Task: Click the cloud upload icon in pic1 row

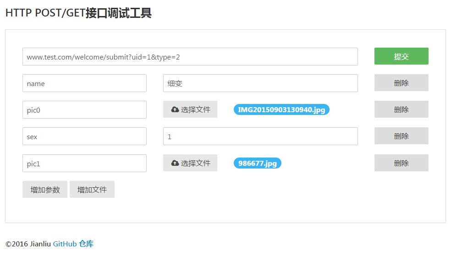Action: click(175, 163)
